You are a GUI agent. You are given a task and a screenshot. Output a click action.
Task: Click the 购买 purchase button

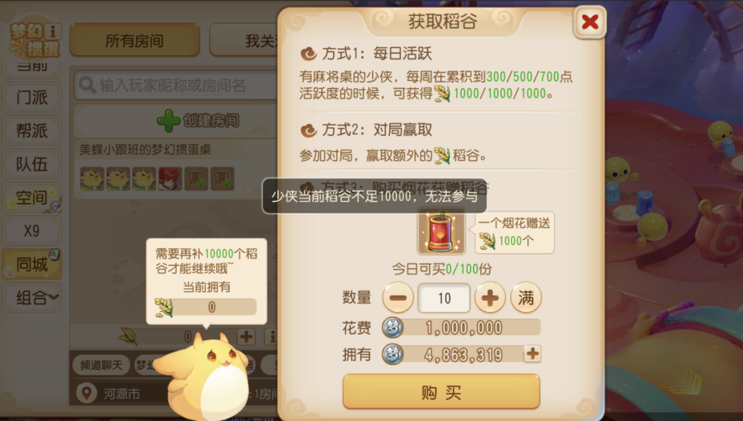441,391
